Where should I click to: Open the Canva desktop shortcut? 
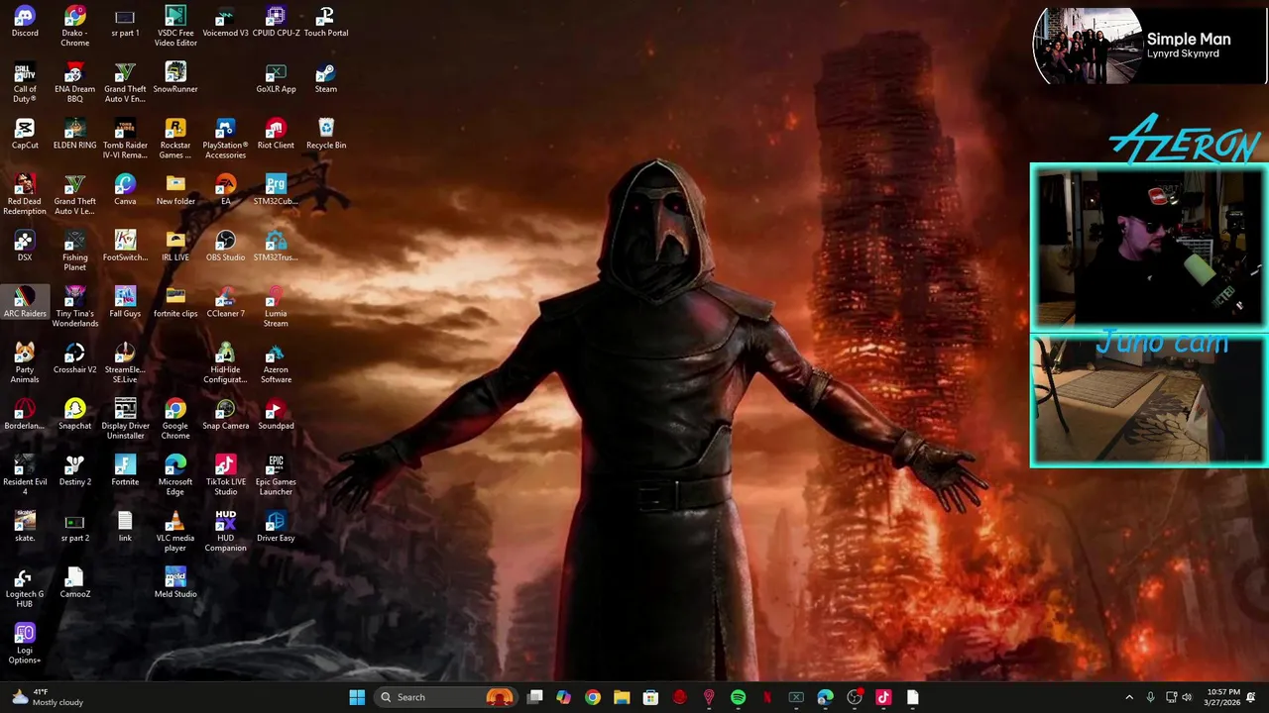125,191
